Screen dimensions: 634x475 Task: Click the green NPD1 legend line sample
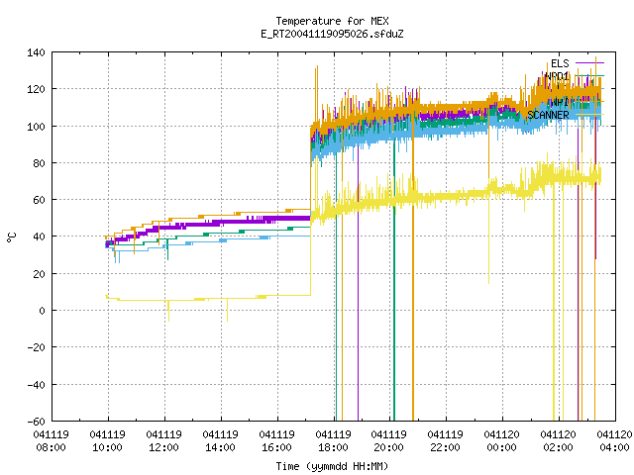pos(589,76)
